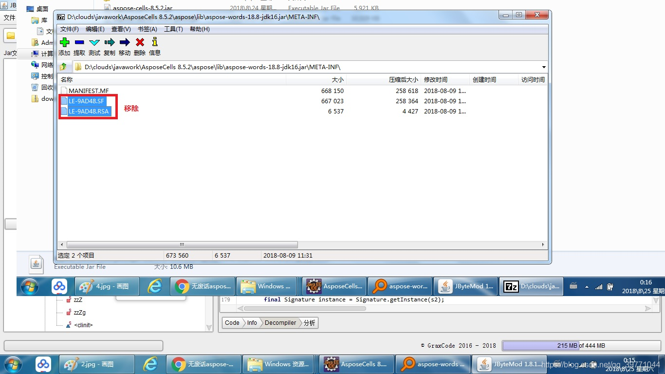This screenshot has width=665, height=374.
Task: Click the Baidu cloud icon beside 2.jpg
Action: [x=43, y=364]
